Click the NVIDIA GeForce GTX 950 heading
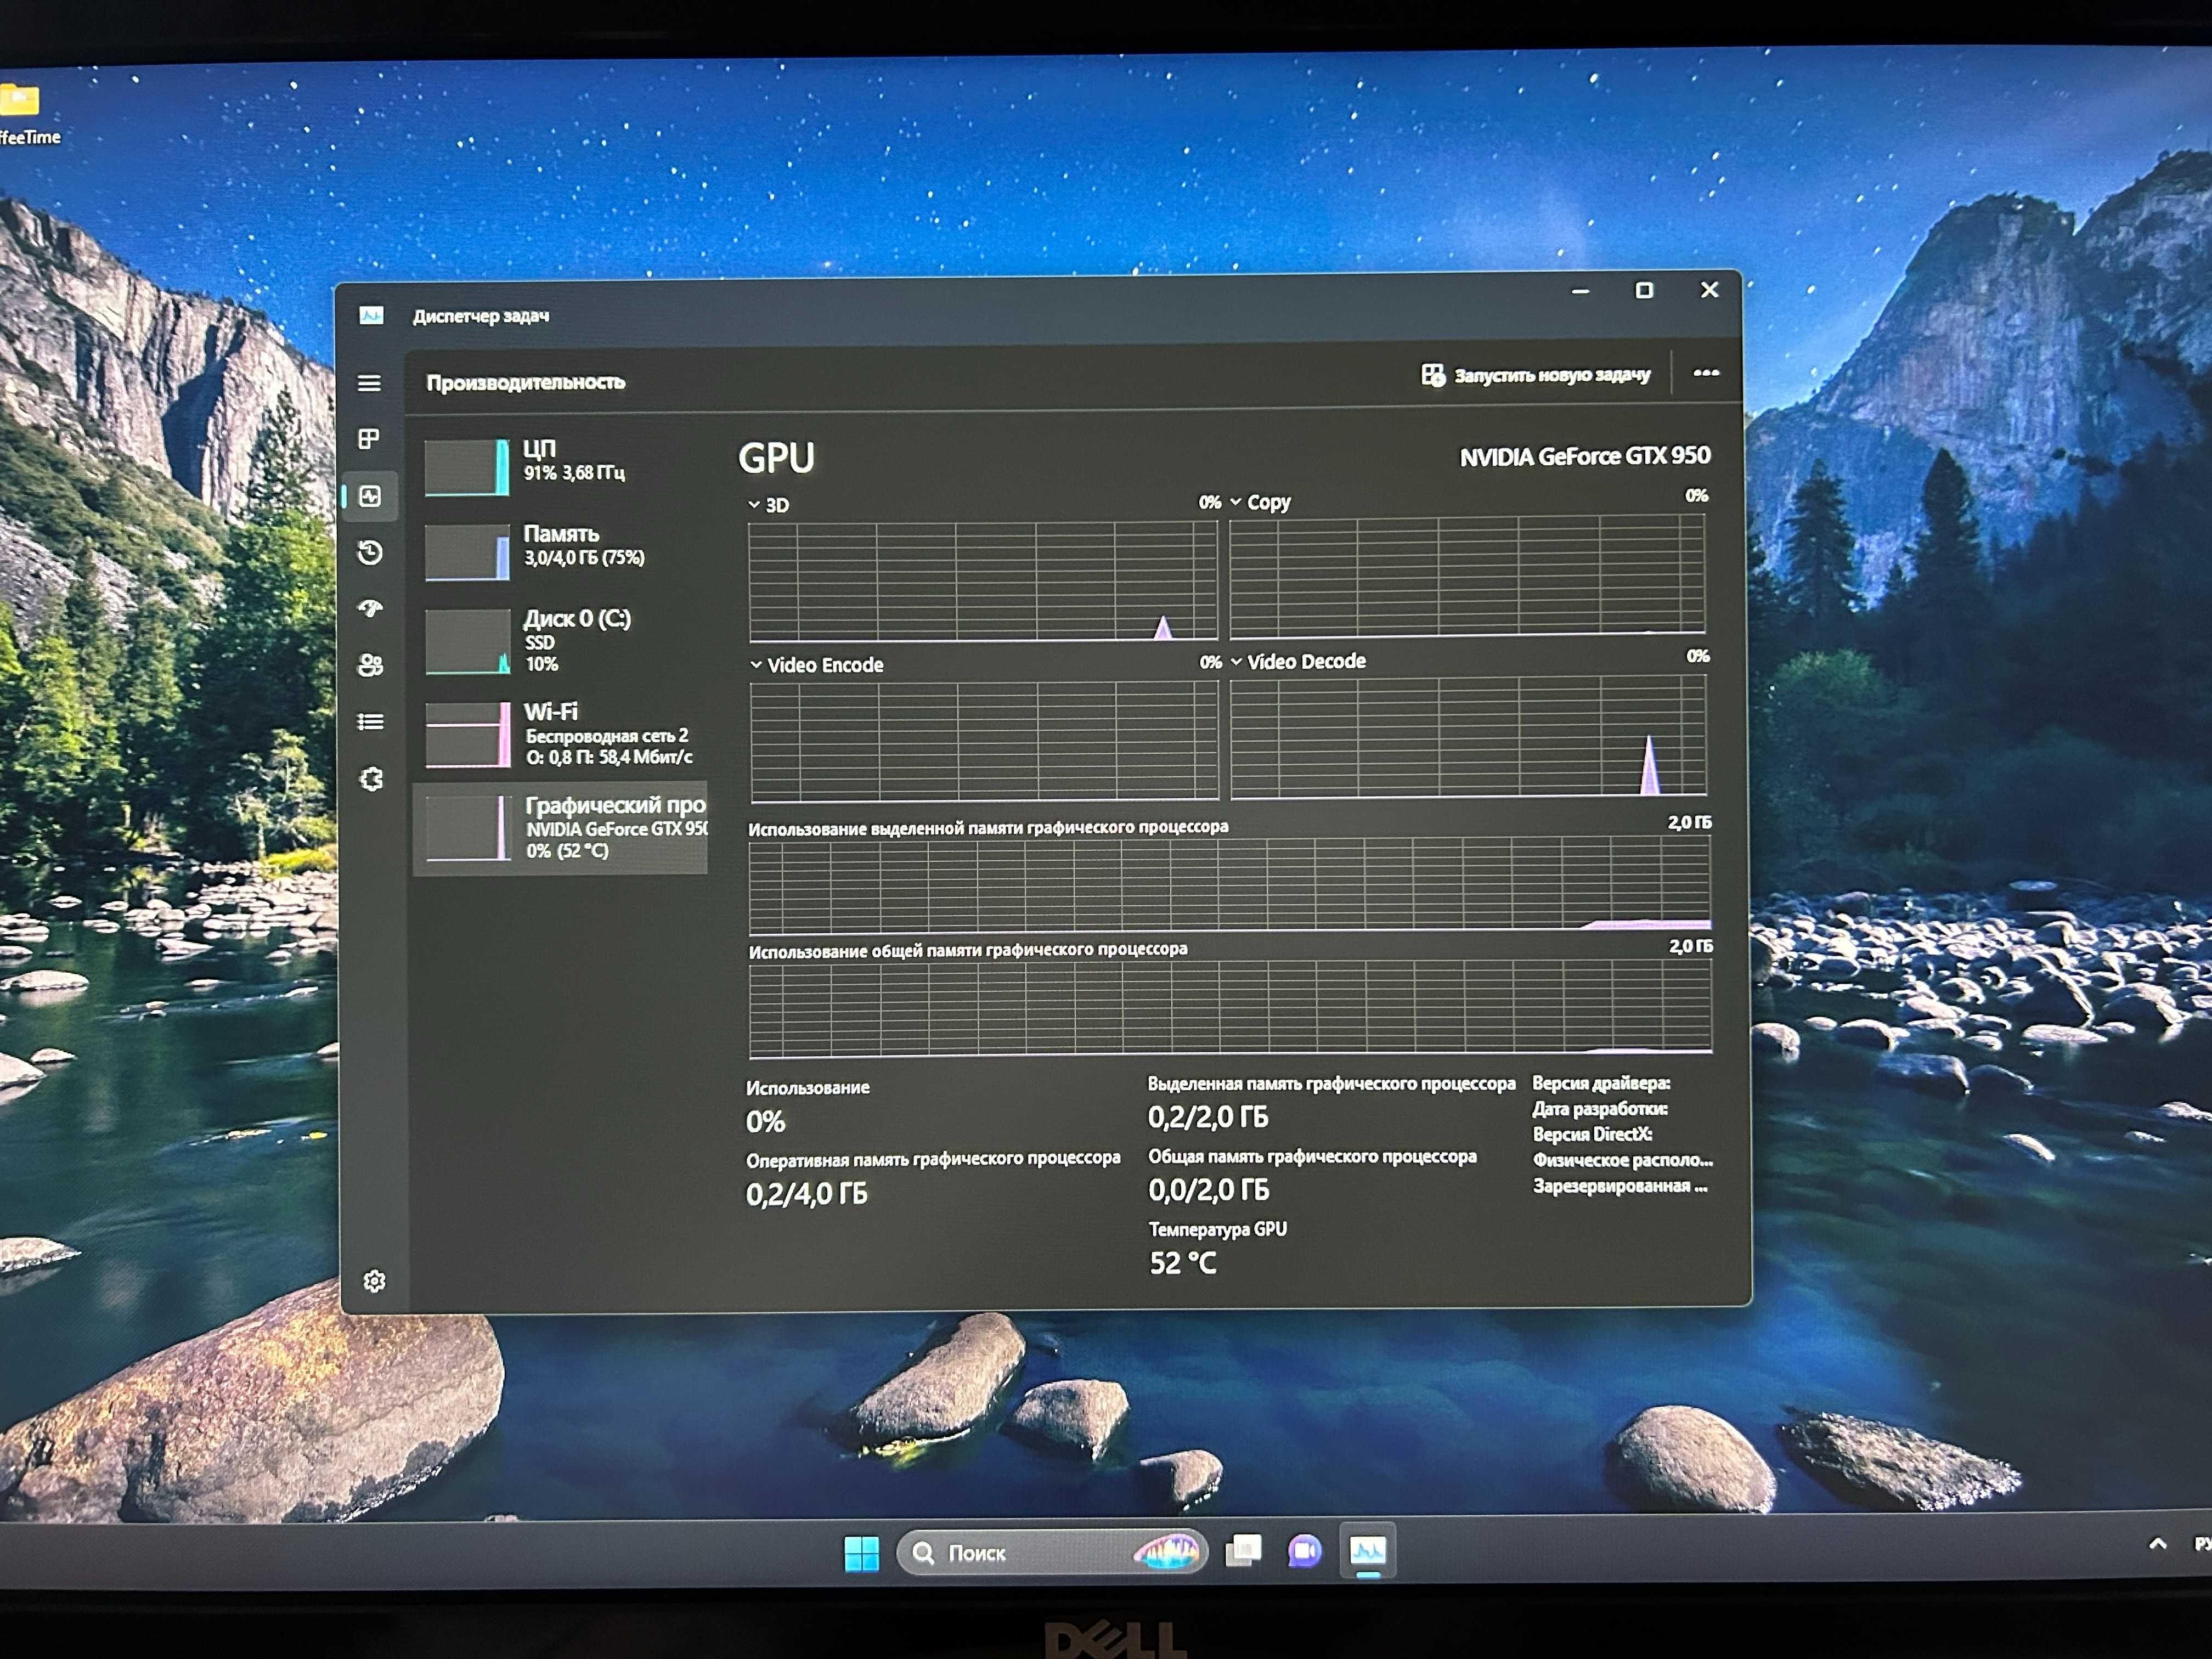This screenshot has width=2212, height=1659. click(x=1584, y=457)
